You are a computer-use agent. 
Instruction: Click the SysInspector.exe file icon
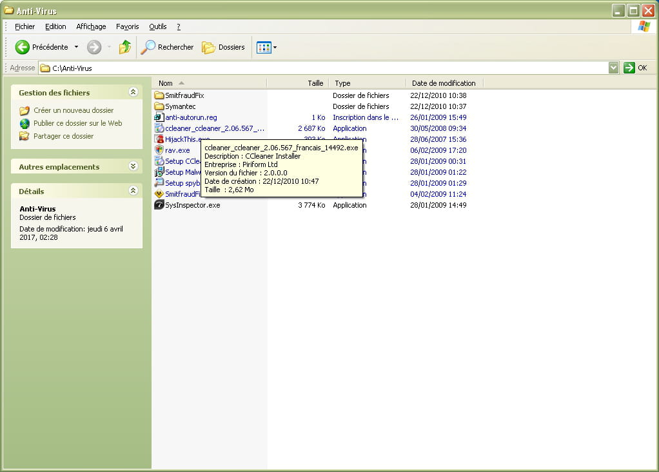(x=159, y=205)
